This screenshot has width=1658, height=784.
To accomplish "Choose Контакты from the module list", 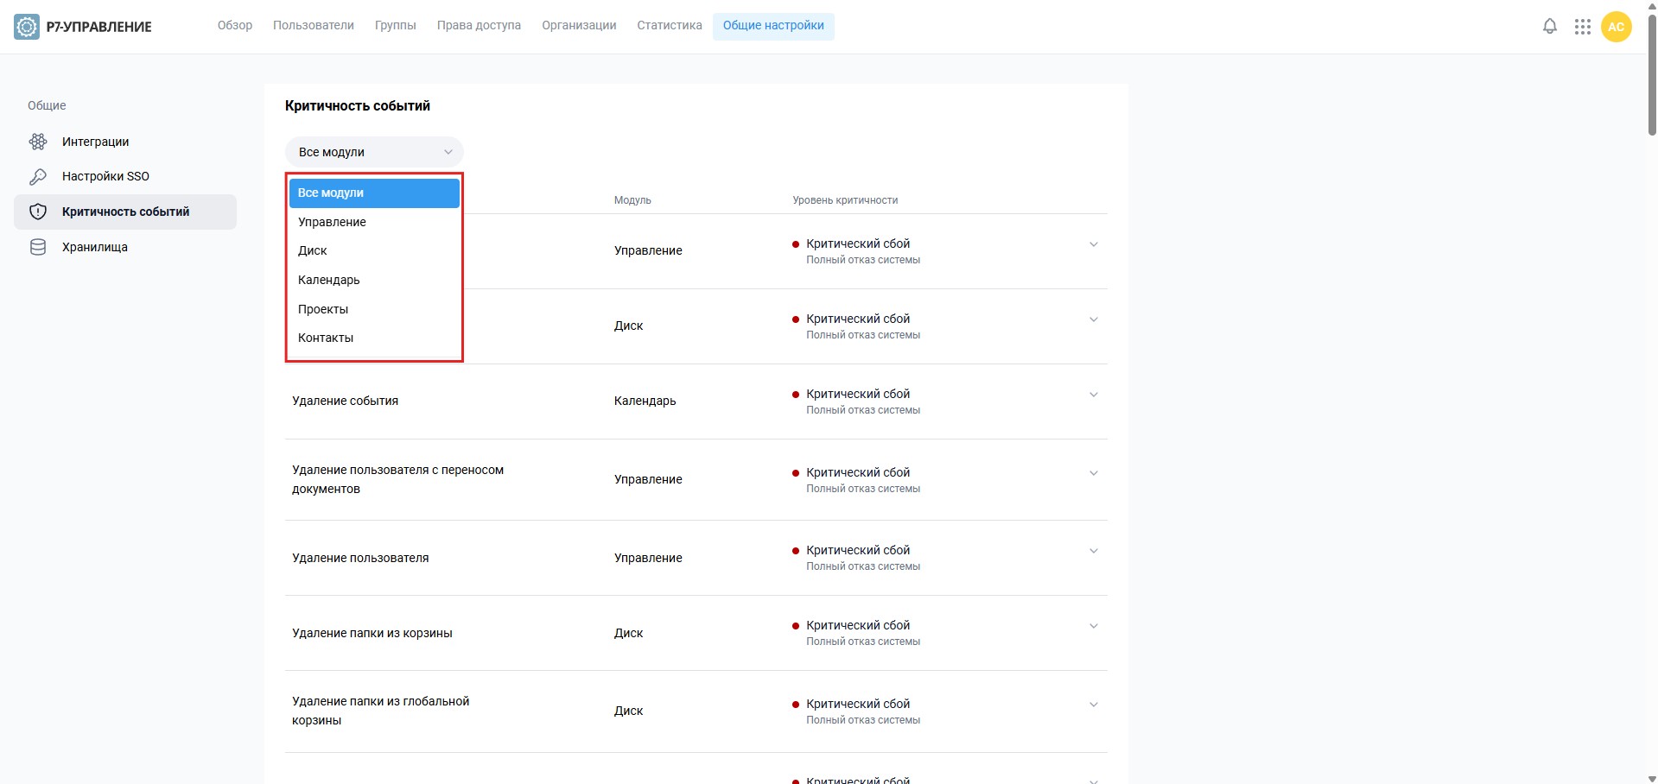I will coord(374,338).
